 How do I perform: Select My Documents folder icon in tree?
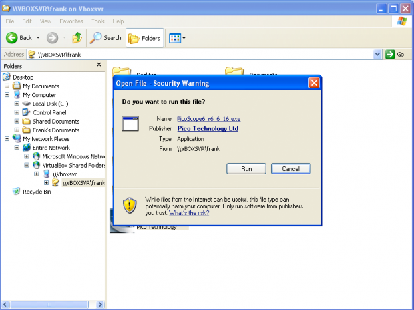[x=17, y=86]
